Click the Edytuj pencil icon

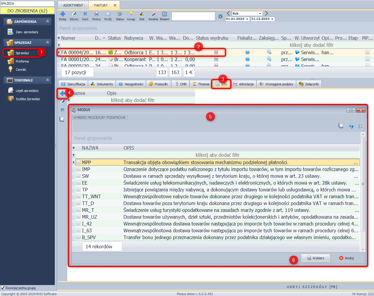tap(74, 14)
